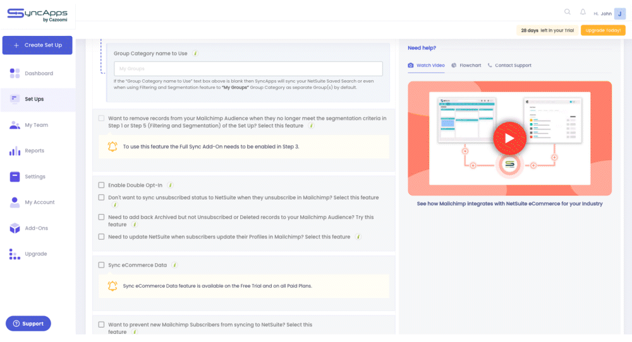Viewport: 632px width, 342px height.
Task: Click info icon under unsubscribed status option
Action: [114, 205]
